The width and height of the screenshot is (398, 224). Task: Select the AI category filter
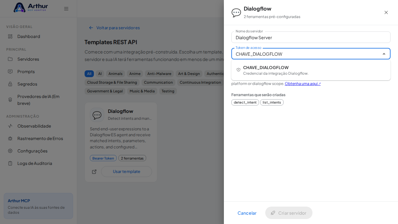coord(100,74)
